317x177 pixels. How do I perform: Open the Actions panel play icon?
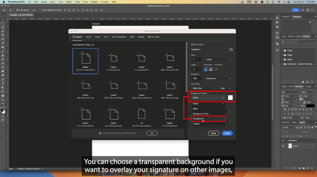point(277,22)
